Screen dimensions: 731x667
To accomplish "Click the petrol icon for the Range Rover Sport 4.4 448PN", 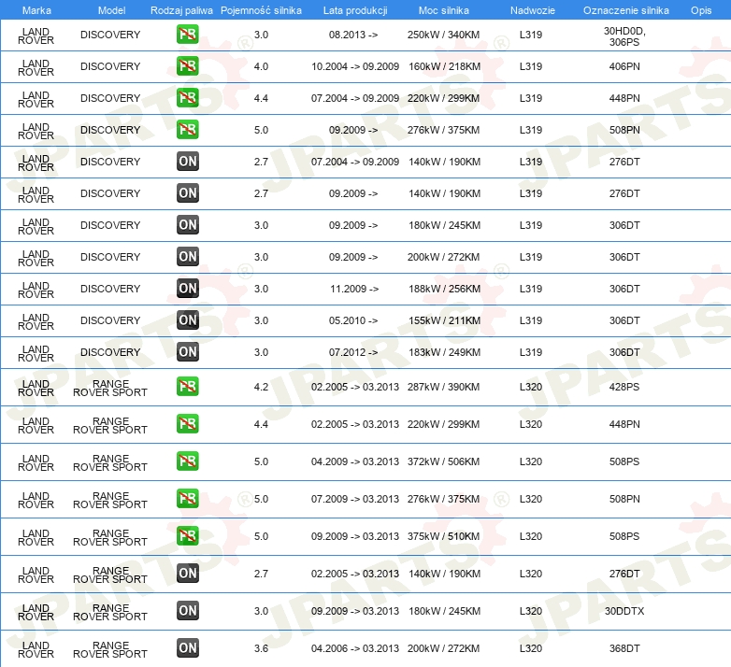I will click(187, 423).
